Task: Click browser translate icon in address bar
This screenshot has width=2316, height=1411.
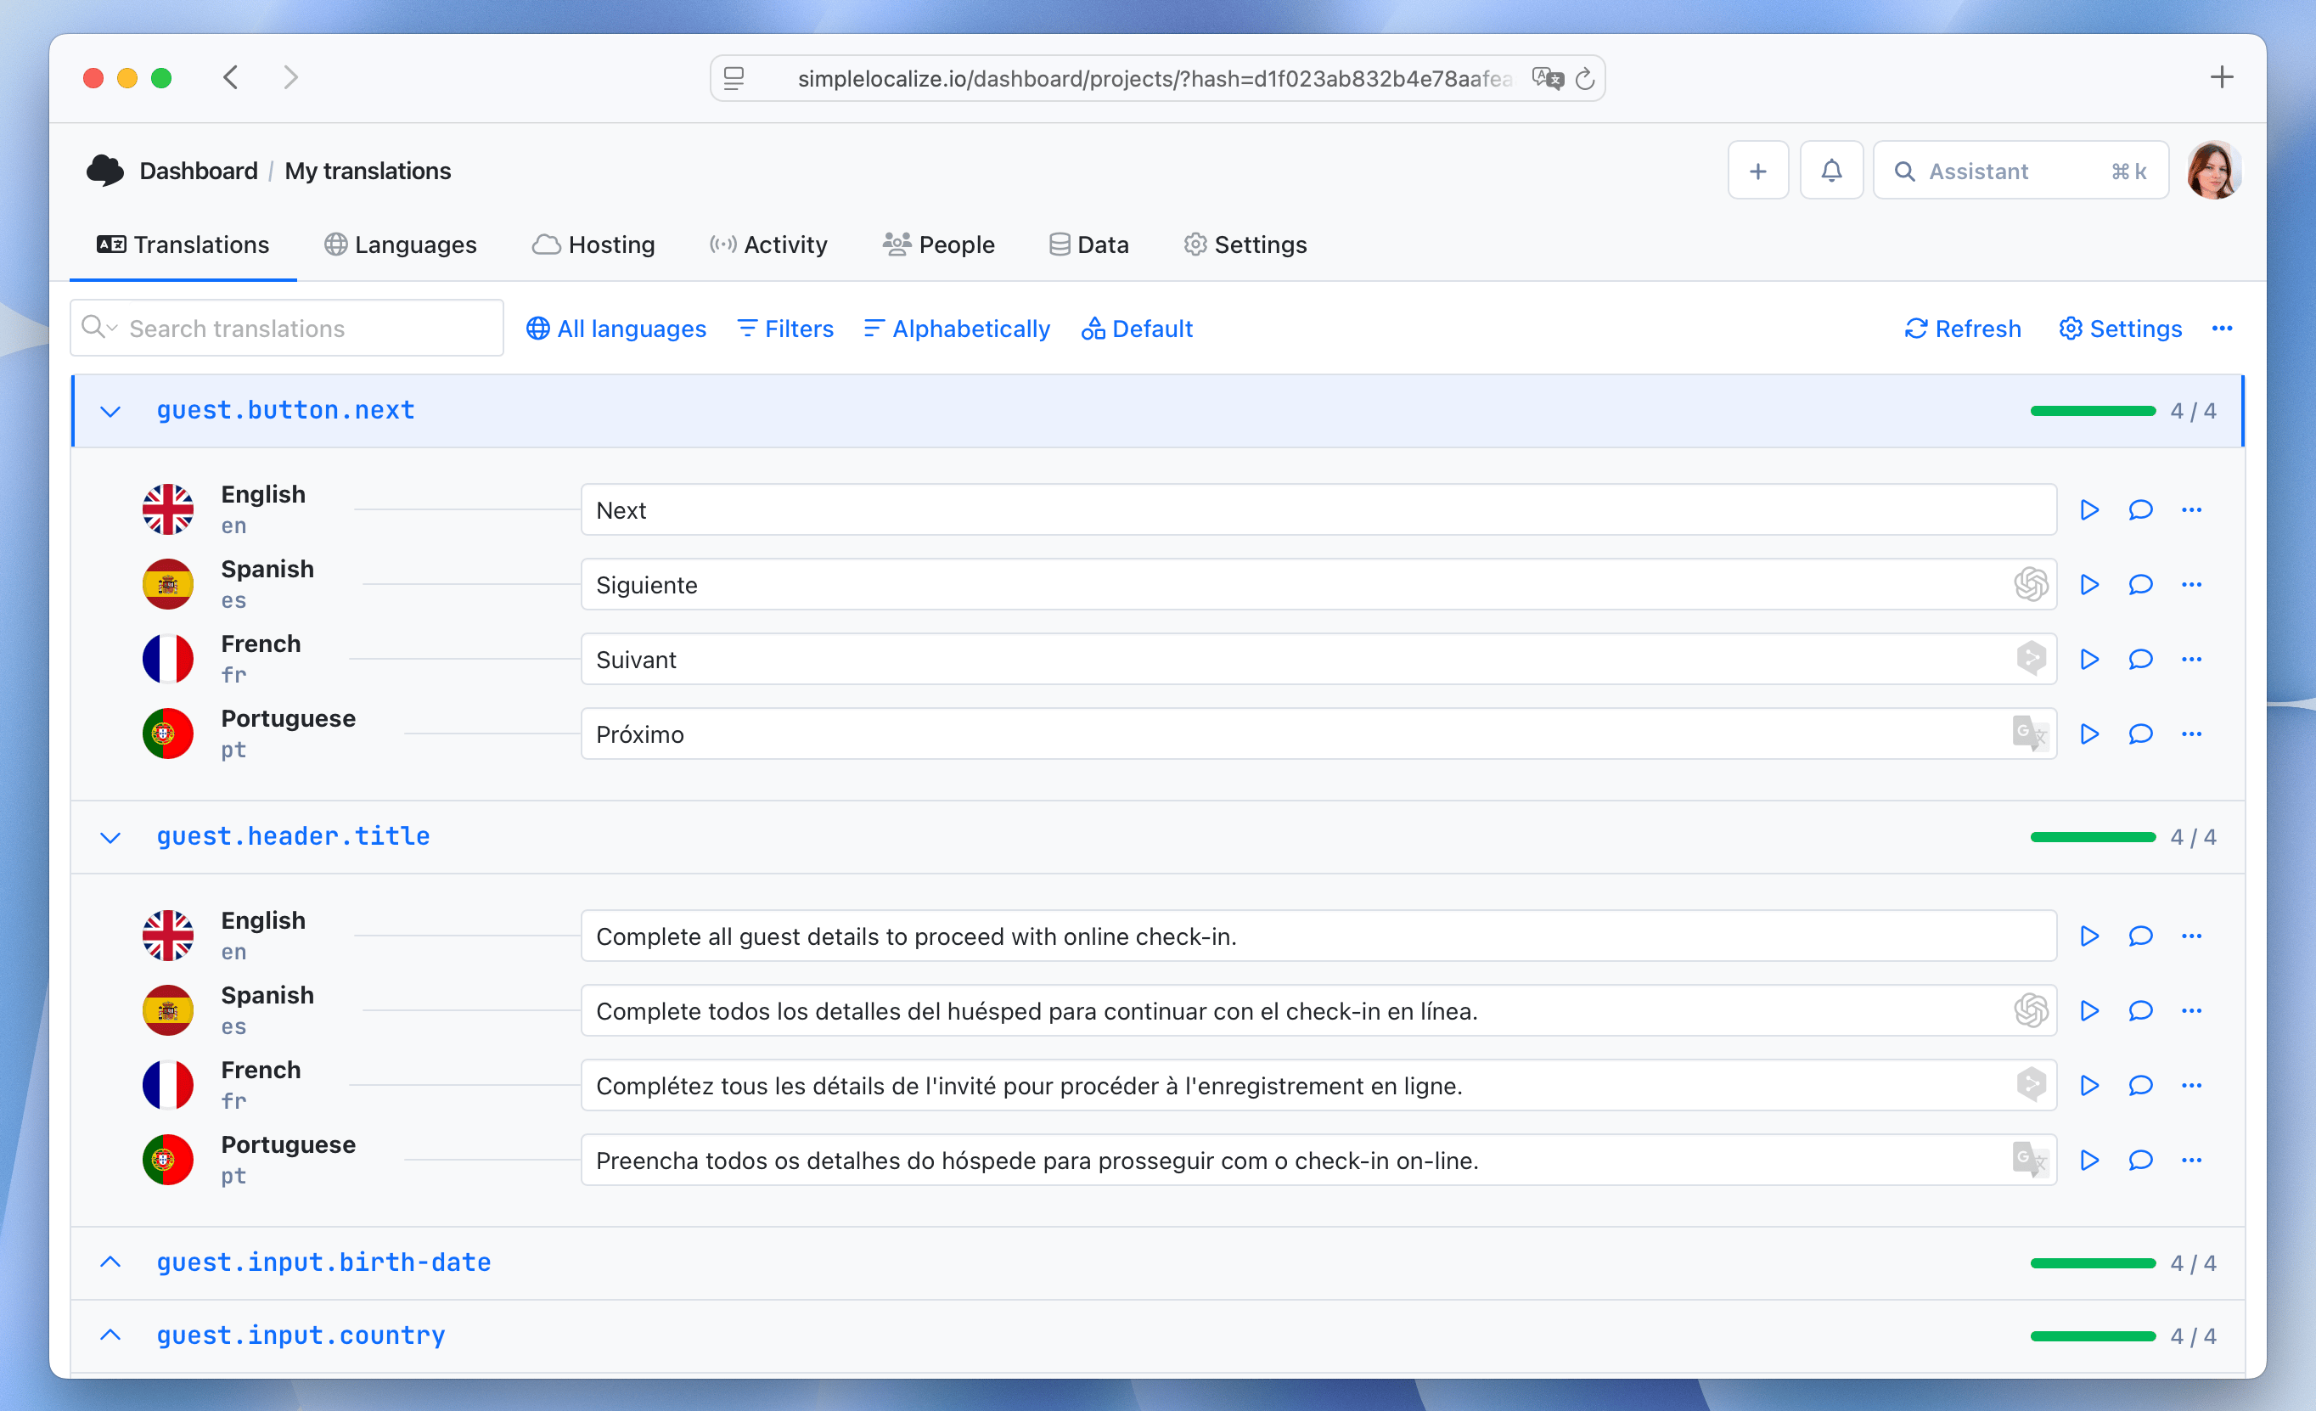Action: pyautogui.click(x=1547, y=78)
